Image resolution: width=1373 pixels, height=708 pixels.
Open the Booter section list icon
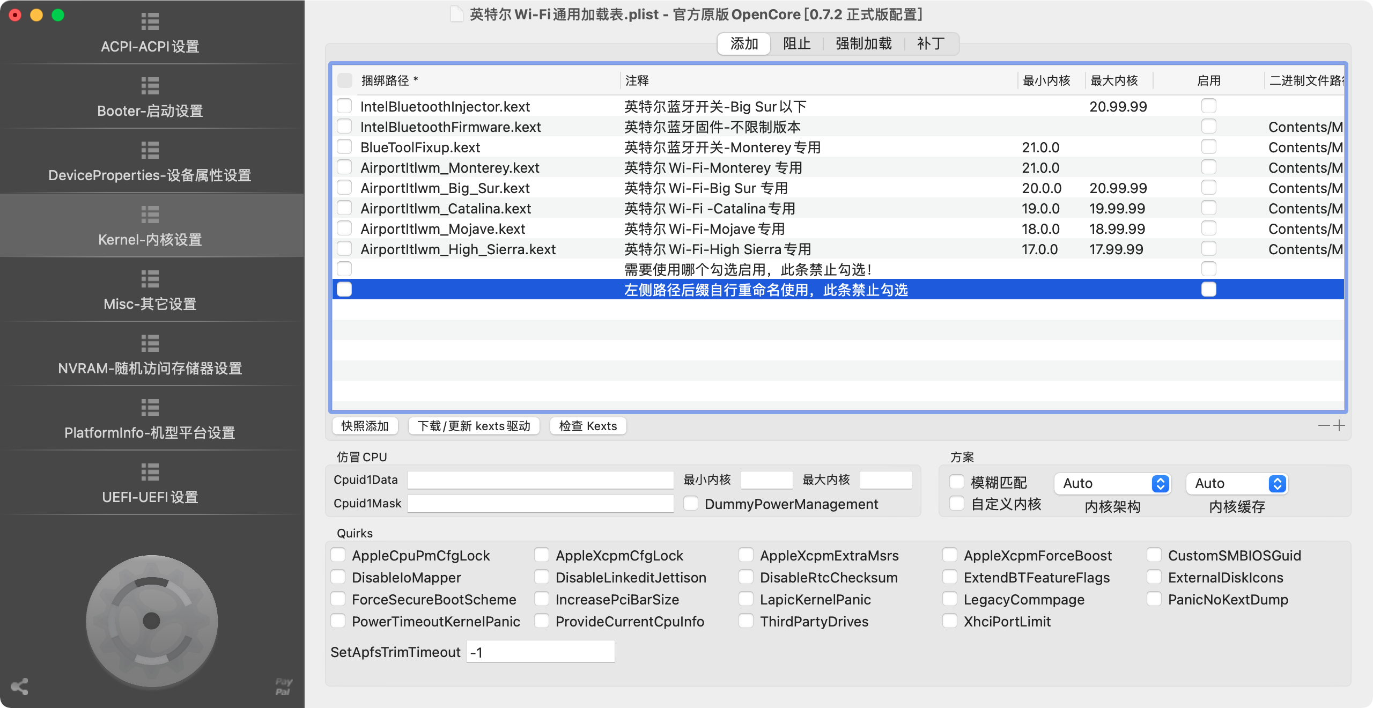click(x=150, y=86)
